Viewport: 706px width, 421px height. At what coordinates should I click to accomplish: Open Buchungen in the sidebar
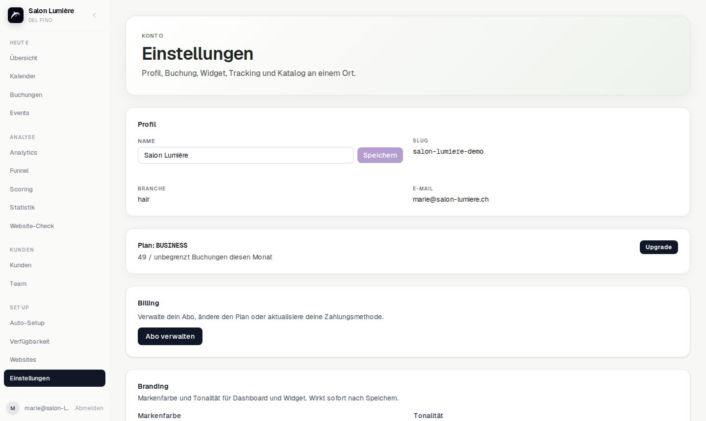54,95
